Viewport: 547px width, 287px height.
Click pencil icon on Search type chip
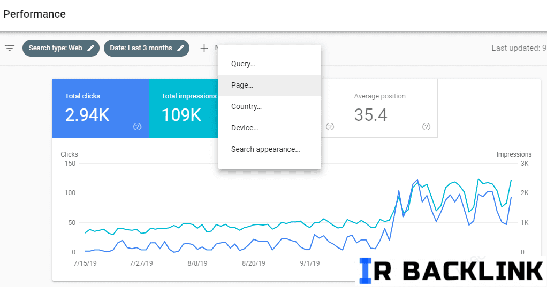91,48
